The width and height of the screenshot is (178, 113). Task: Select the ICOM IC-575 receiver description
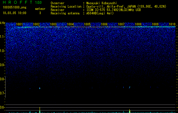[114, 10]
